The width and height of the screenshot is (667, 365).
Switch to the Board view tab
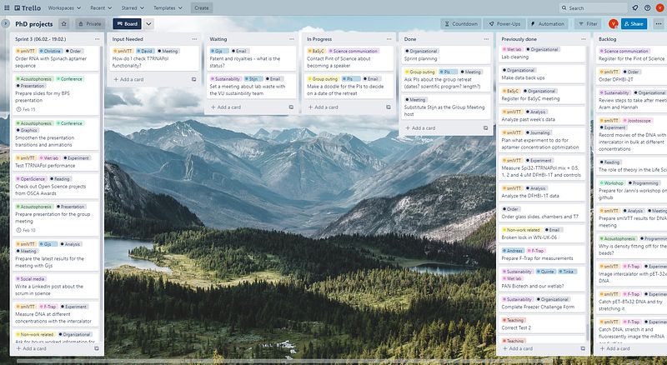pyautogui.click(x=127, y=24)
